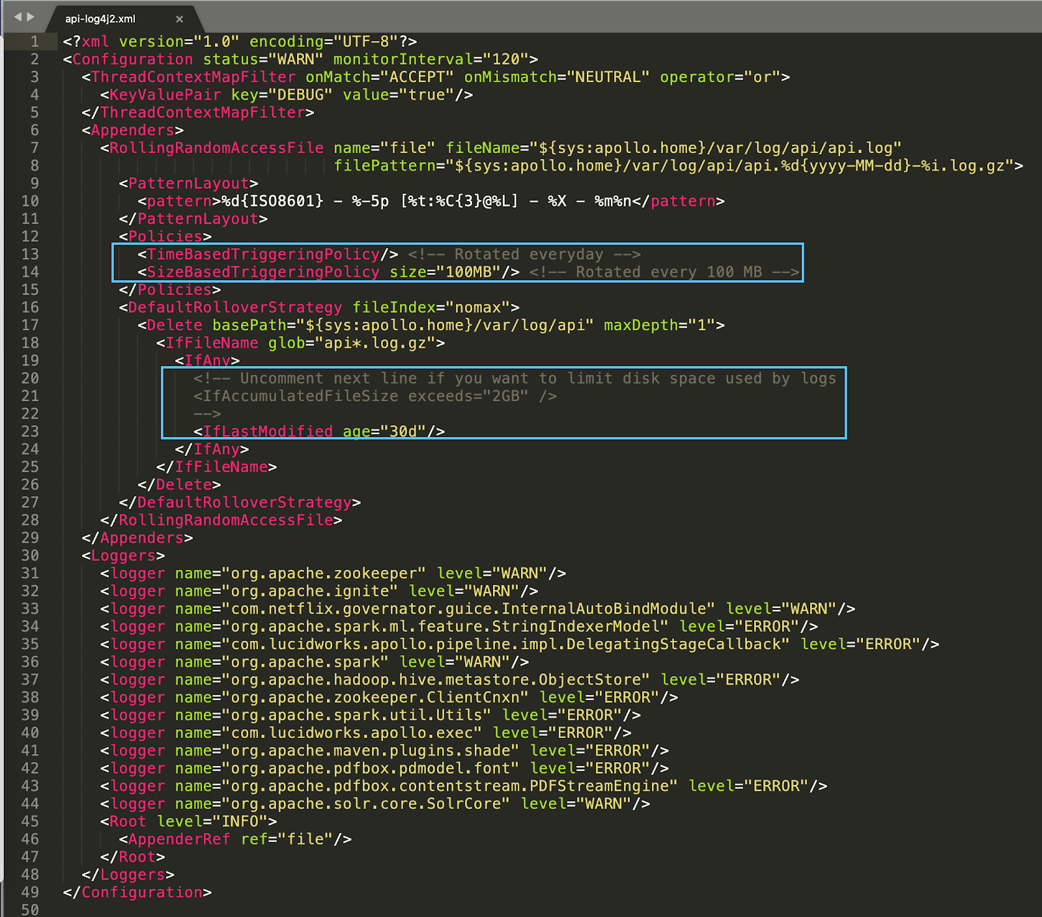Click the Delete basePath opening tag
This screenshot has width=1042, height=917.
tap(431, 325)
